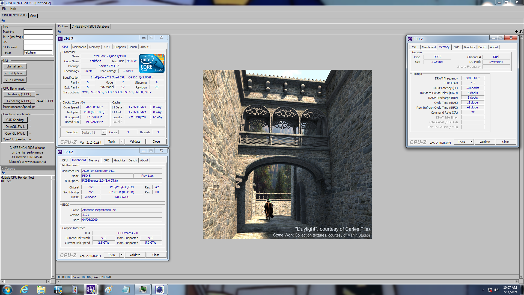Show hidden tray icons arrow
Image resolution: width=524 pixels, height=295 pixels.
[483, 290]
